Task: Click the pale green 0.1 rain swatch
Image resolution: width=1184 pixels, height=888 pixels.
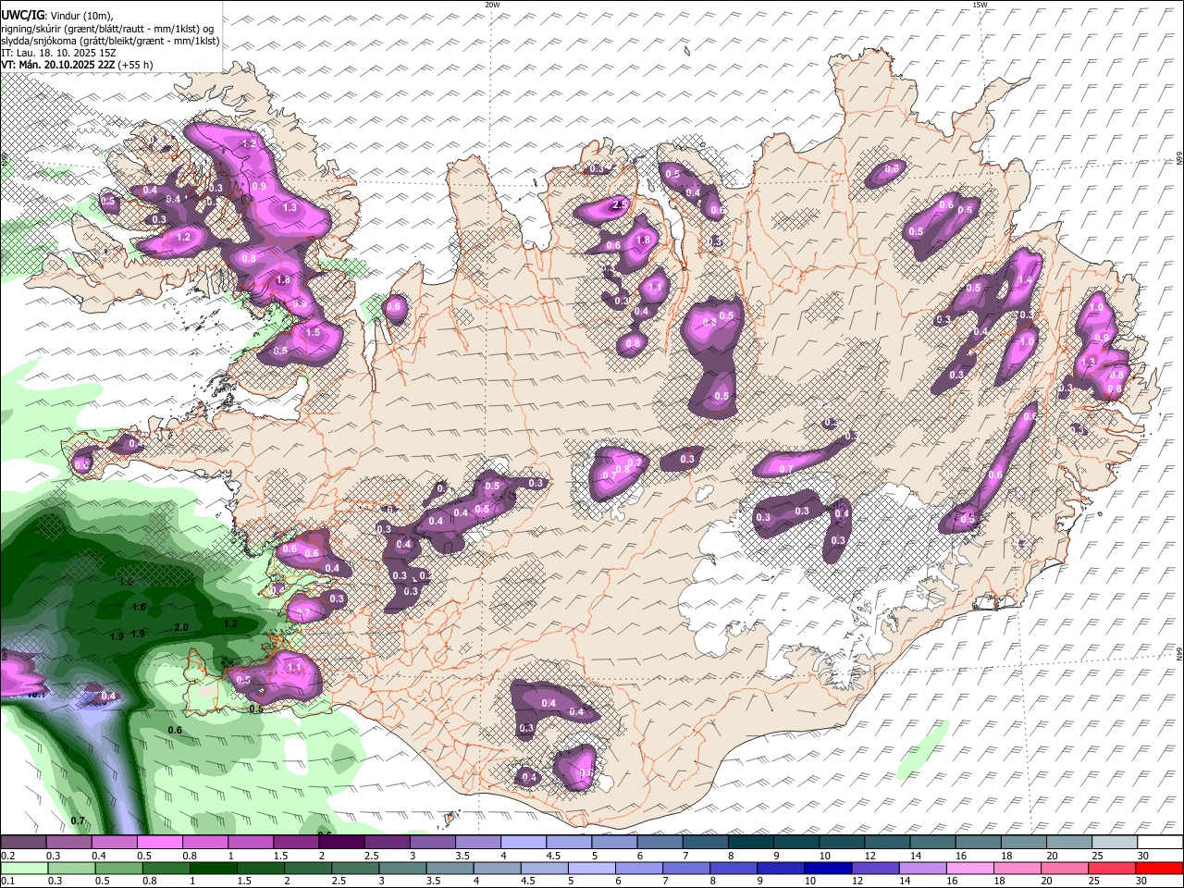Action: [x=23, y=869]
